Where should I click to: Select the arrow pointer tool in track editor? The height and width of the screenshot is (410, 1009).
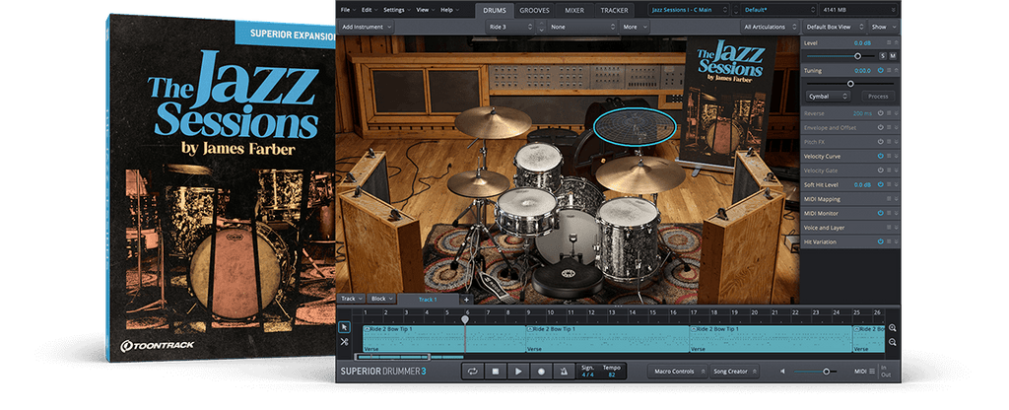pos(344,327)
